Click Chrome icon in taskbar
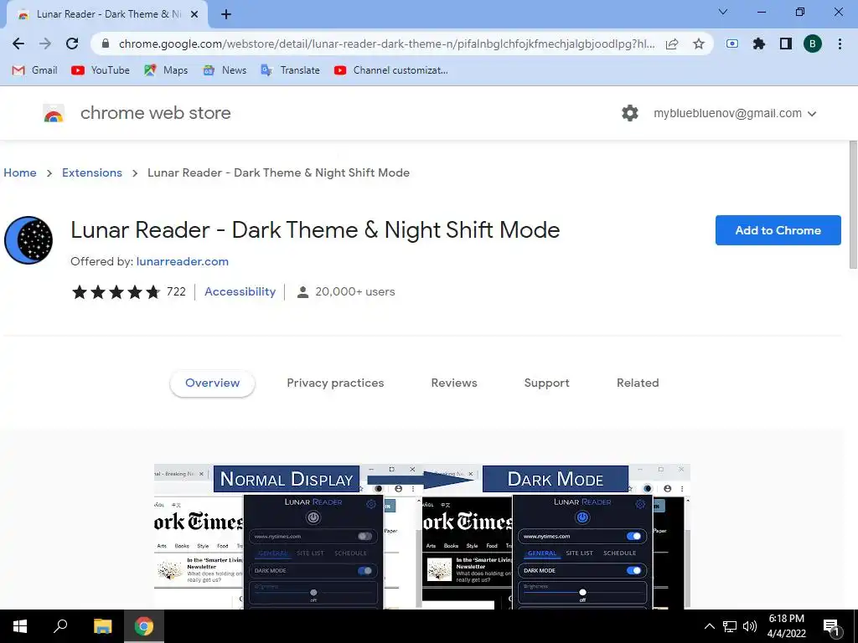This screenshot has width=858, height=643. (x=144, y=626)
